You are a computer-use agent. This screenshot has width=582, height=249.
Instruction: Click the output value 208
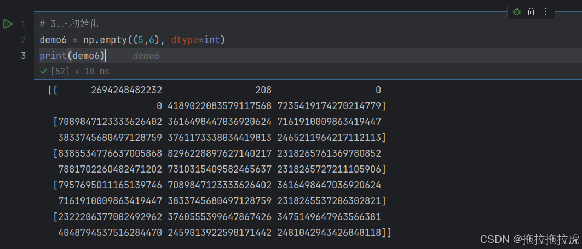(x=263, y=90)
